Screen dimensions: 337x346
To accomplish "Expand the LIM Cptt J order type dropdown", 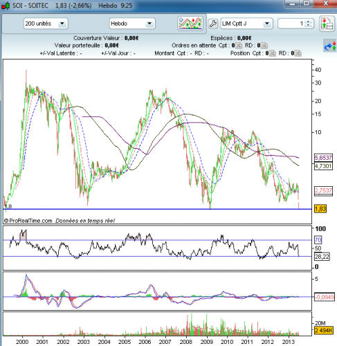I will tap(246, 24).
